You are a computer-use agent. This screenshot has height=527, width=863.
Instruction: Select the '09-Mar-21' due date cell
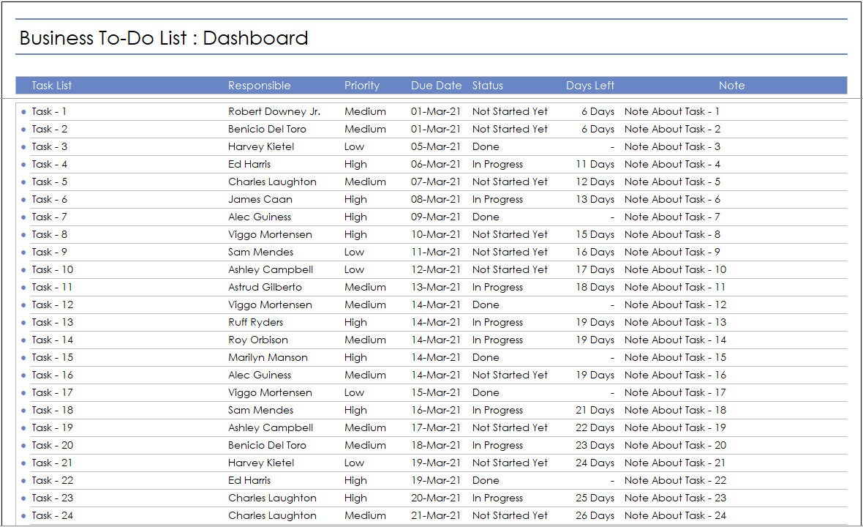pyautogui.click(x=435, y=217)
